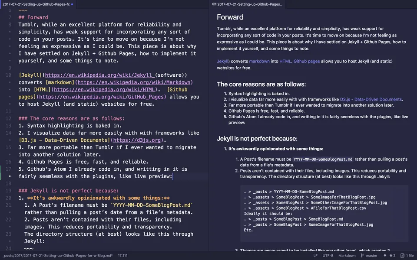417x260 pixels.
Task: Open the Markdown preview tab
Action: [x=247, y=4]
